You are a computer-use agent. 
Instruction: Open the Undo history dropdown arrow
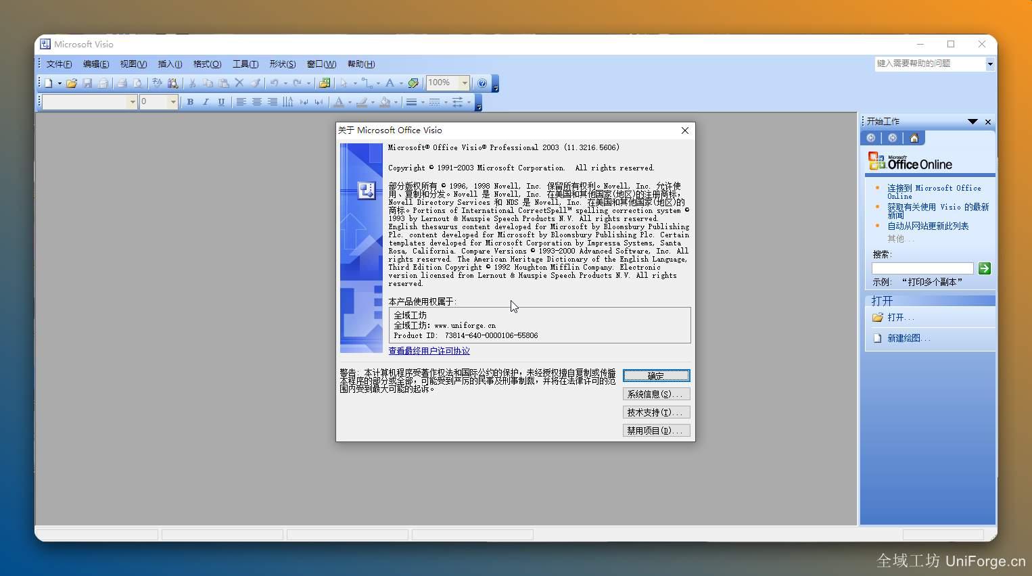pyautogui.click(x=285, y=84)
